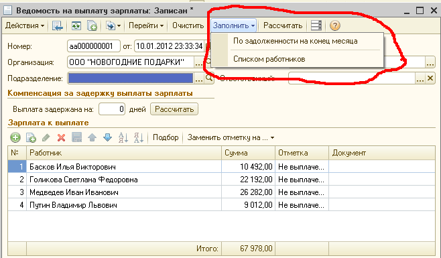Click the document date field

(170, 46)
